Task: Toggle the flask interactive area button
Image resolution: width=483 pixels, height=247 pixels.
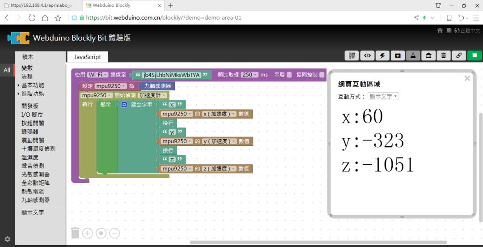Action: (413, 55)
